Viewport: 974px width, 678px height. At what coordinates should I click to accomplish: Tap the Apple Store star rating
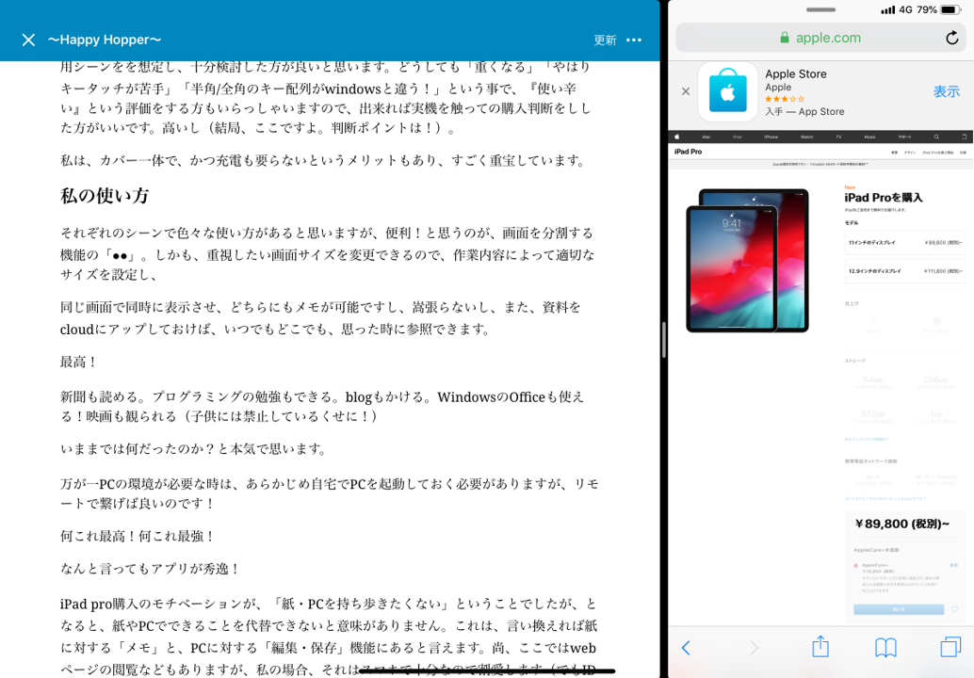coord(785,99)
